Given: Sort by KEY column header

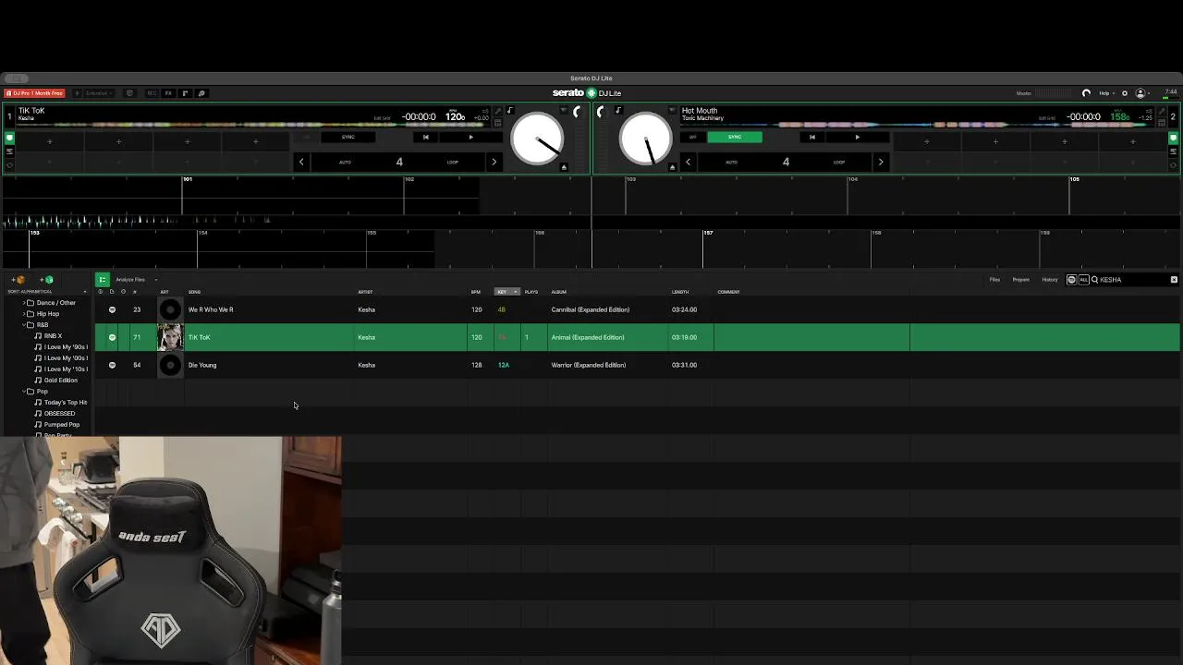Looking at the screenshot, I should pos(506,292).
